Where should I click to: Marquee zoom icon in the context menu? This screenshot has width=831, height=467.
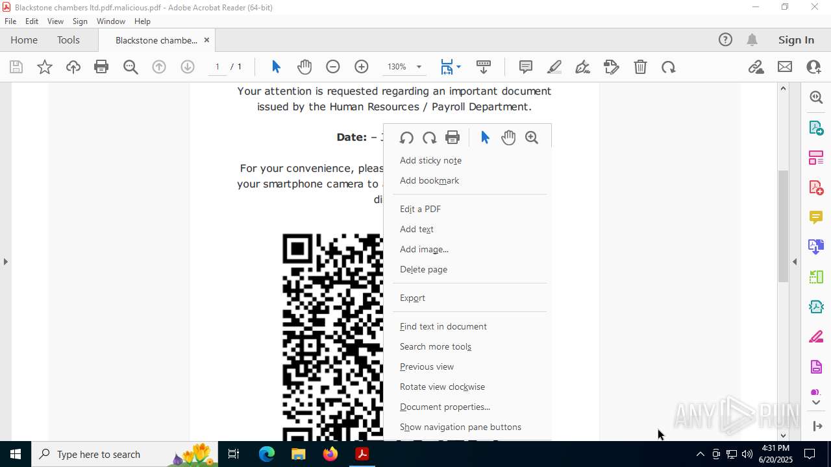click(x=532, y=138)
